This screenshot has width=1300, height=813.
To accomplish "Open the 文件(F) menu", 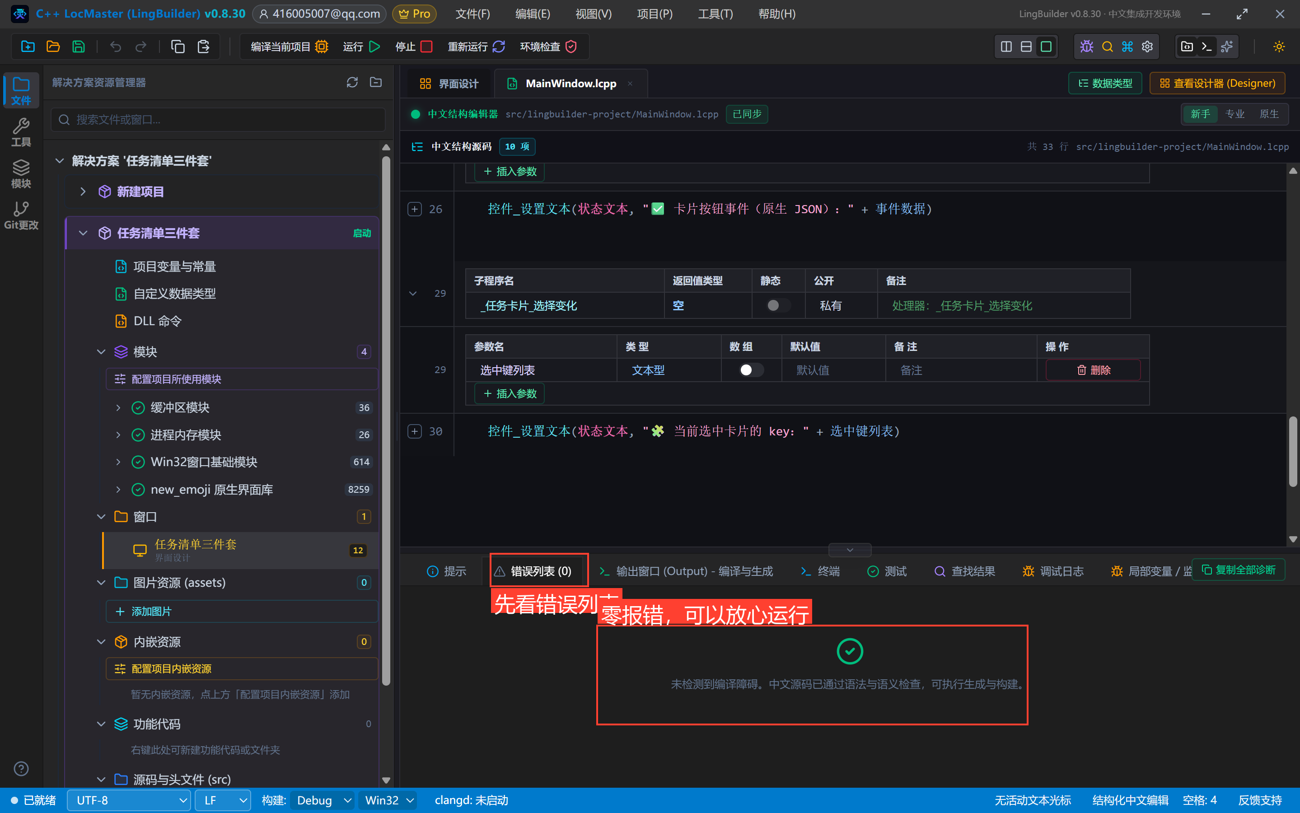I will 472,14.
